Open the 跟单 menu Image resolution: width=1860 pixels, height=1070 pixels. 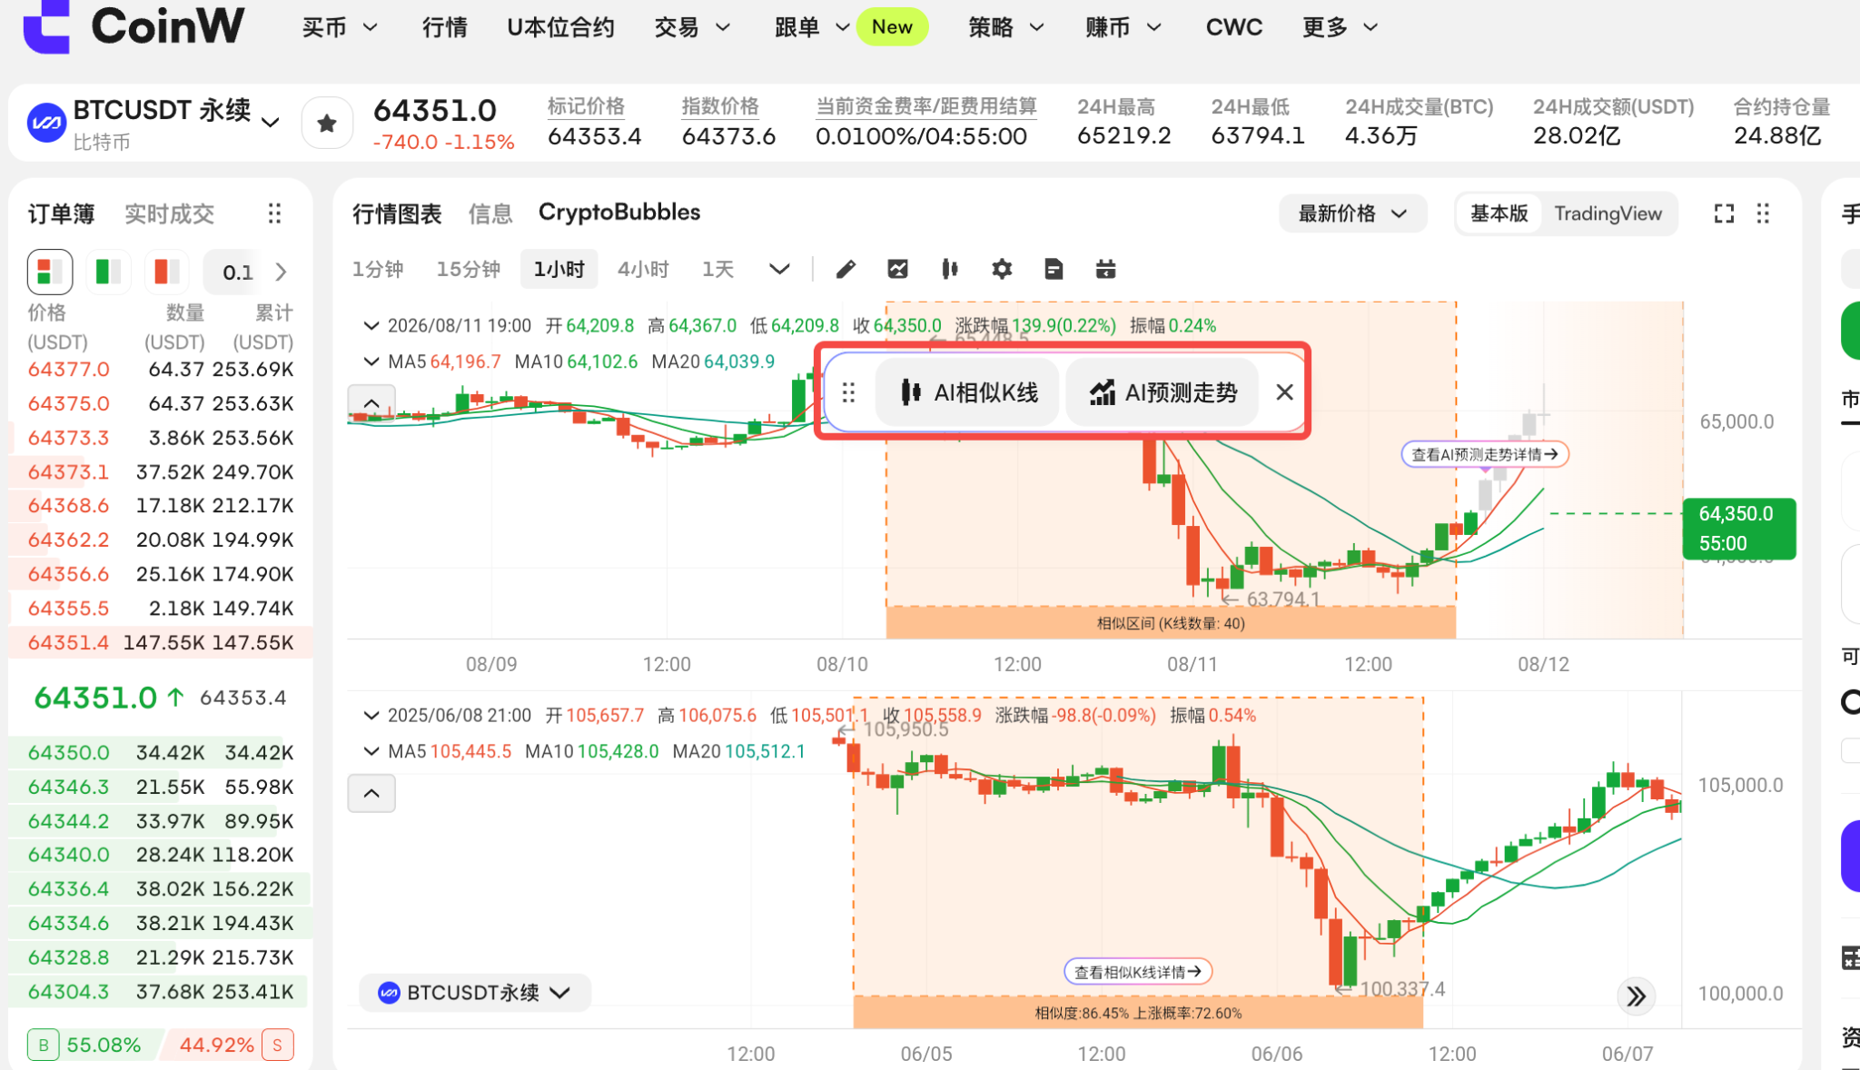[812, 27]
